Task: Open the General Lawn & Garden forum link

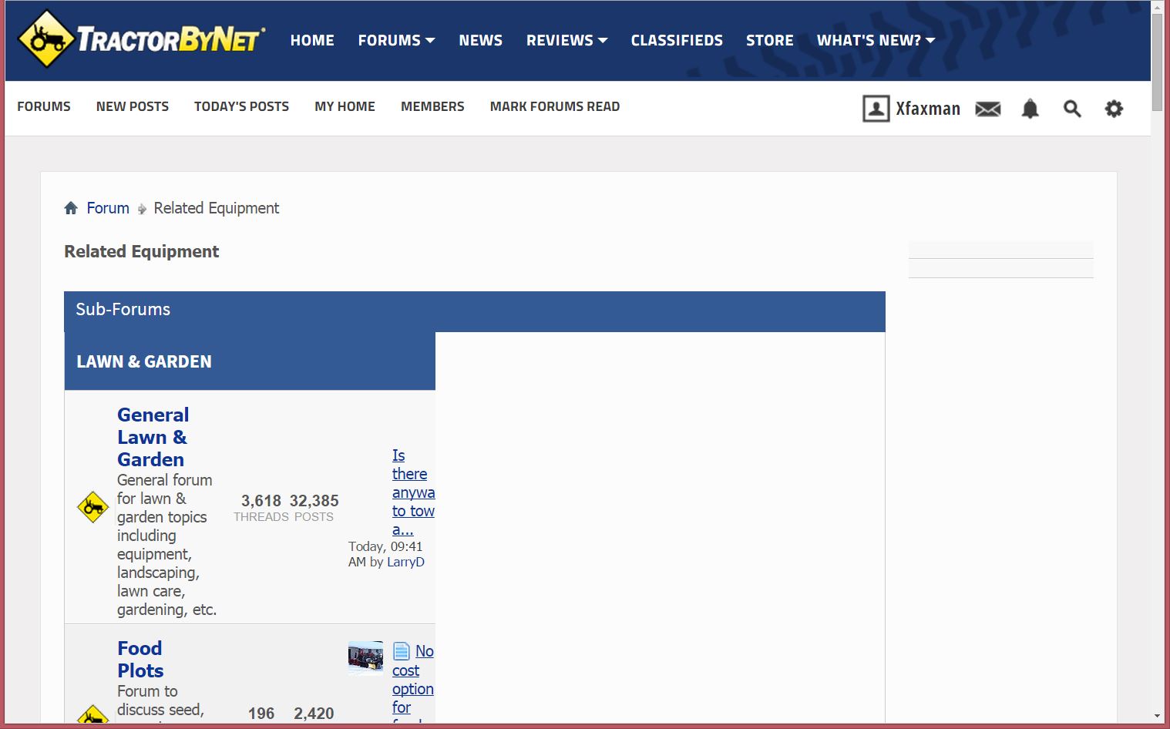Action: (x=153, y=437)
